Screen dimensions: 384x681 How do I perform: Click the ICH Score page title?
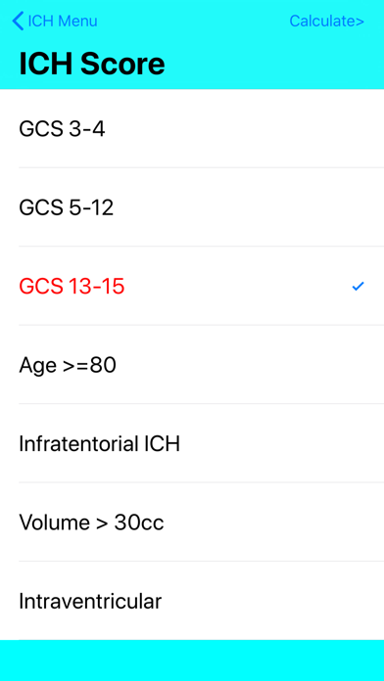pyautogui.click(x=92, y=64)
